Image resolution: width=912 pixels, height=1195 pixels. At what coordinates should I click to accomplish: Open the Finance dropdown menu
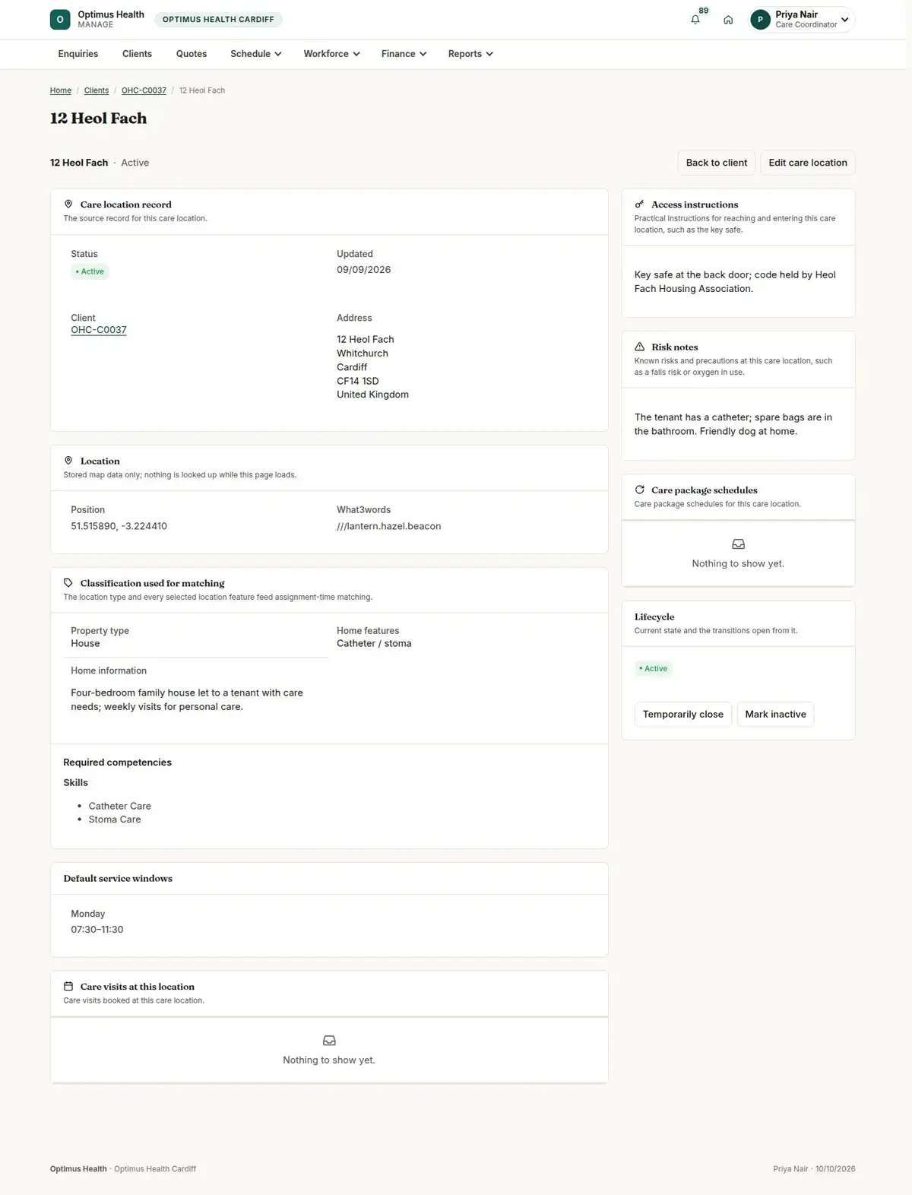[x=404, y=54]
